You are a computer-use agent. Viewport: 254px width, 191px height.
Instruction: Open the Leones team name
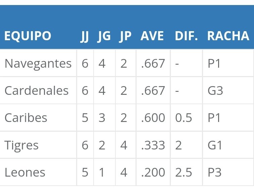(25, 172)
